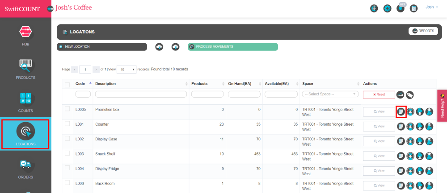Open the blue gear settings icon

(x=387, y=8)
